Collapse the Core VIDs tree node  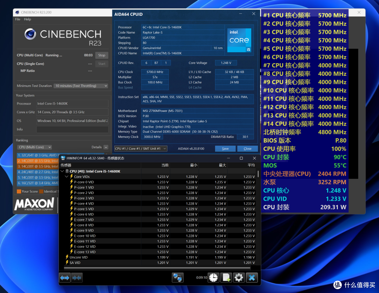pos(66,177)
